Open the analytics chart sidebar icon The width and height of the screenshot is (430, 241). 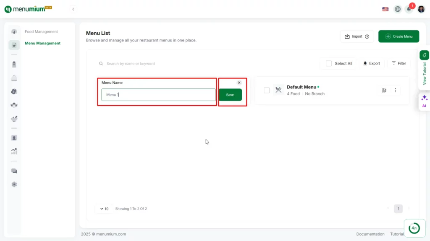pyautogui.click(x=14, y=151)
